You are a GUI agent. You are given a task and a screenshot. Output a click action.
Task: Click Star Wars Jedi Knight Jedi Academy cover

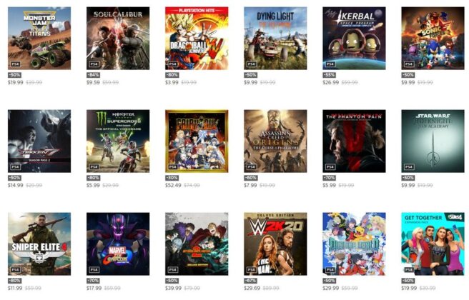point(433,141)
